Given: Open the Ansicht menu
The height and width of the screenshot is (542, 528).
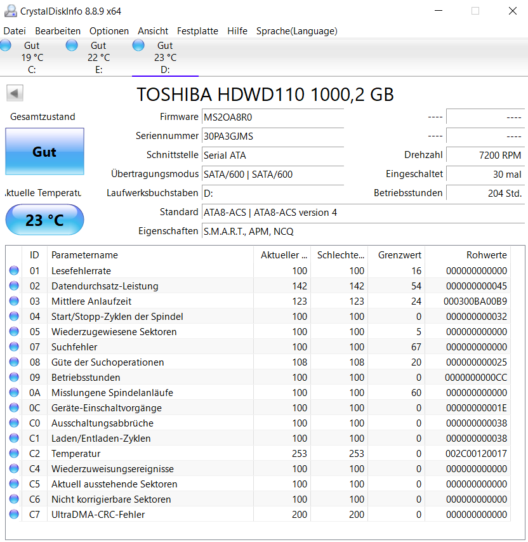Looking at the screenshot, I should [x=153, y=31].
